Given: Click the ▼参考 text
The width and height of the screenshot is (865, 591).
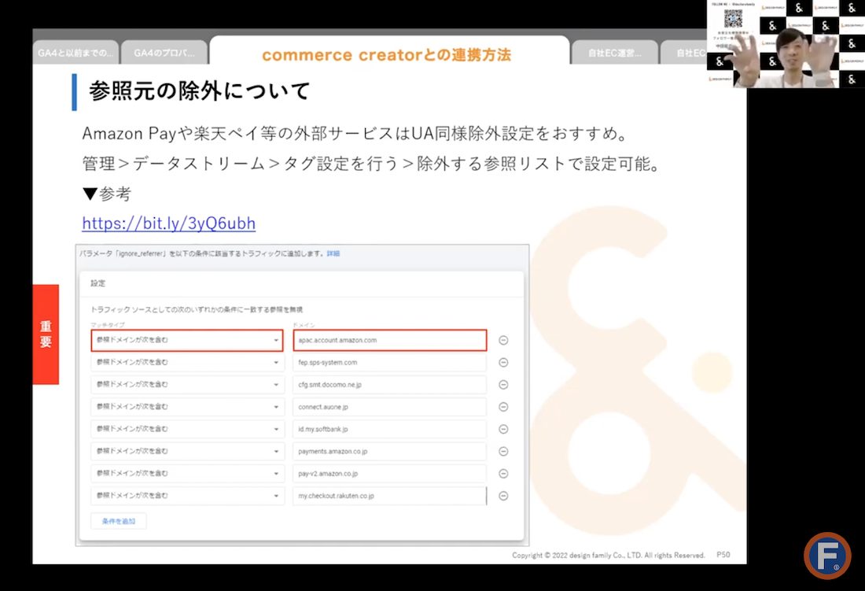Looking at the screenshot, I should tap(106, 194).
